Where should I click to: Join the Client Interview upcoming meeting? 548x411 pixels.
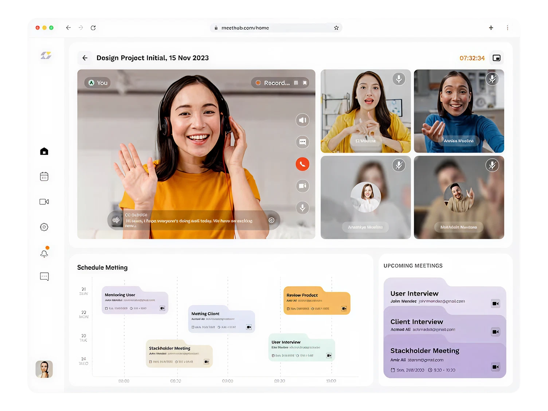point(495,332)
